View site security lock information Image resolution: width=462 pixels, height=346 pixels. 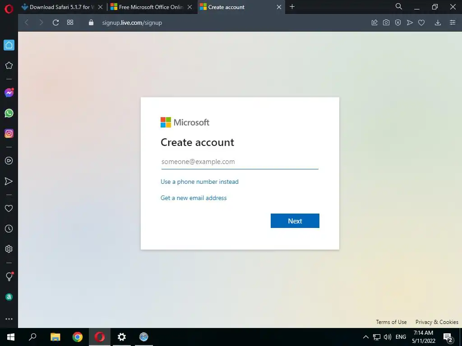[x=91, y=23]
